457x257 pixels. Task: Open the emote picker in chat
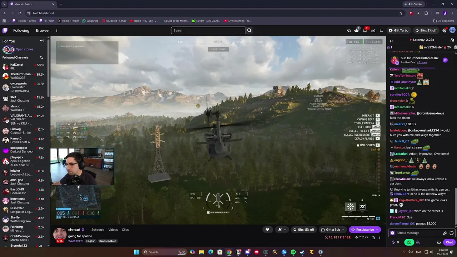pyautogui.click(x=452, y=233)
